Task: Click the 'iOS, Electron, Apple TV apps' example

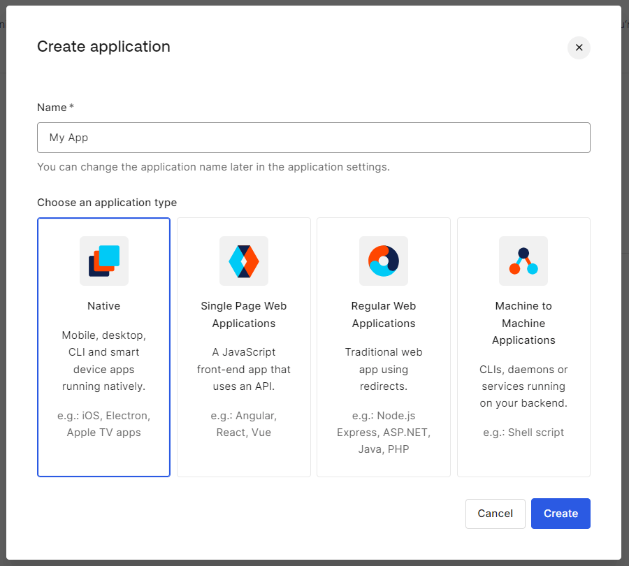Action: coord(104,424)
